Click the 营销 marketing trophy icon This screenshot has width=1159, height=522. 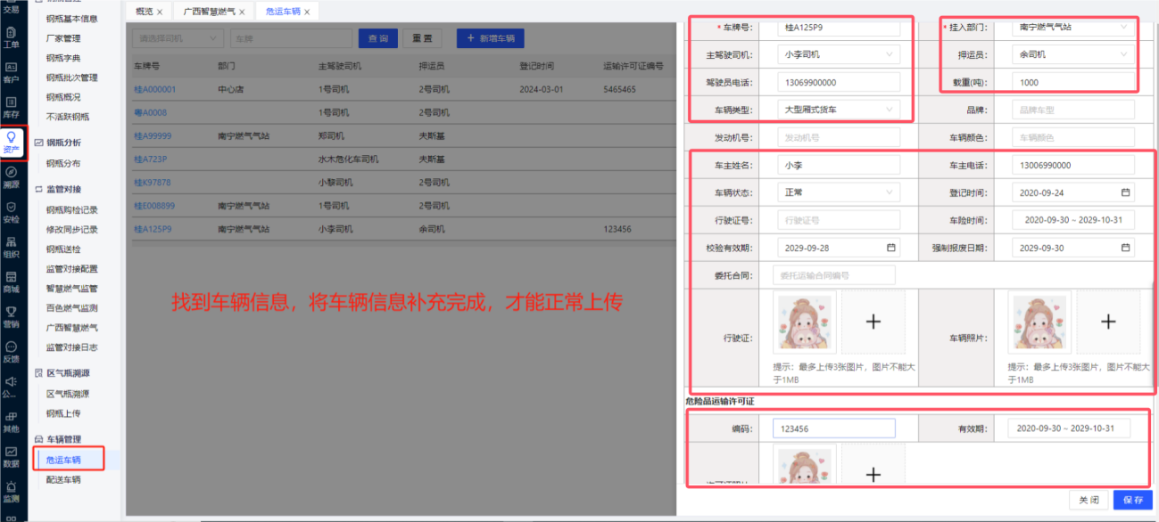(12, 316)
